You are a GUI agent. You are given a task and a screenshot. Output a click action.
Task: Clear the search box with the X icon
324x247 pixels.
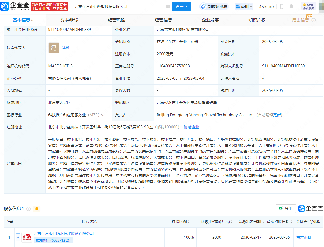click(x=168, y=6)
